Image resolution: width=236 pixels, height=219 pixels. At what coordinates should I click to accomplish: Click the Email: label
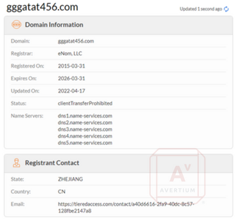(18, 204)
